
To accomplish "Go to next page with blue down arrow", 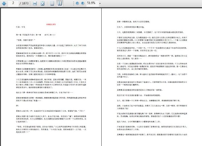I will click(4, 3).
